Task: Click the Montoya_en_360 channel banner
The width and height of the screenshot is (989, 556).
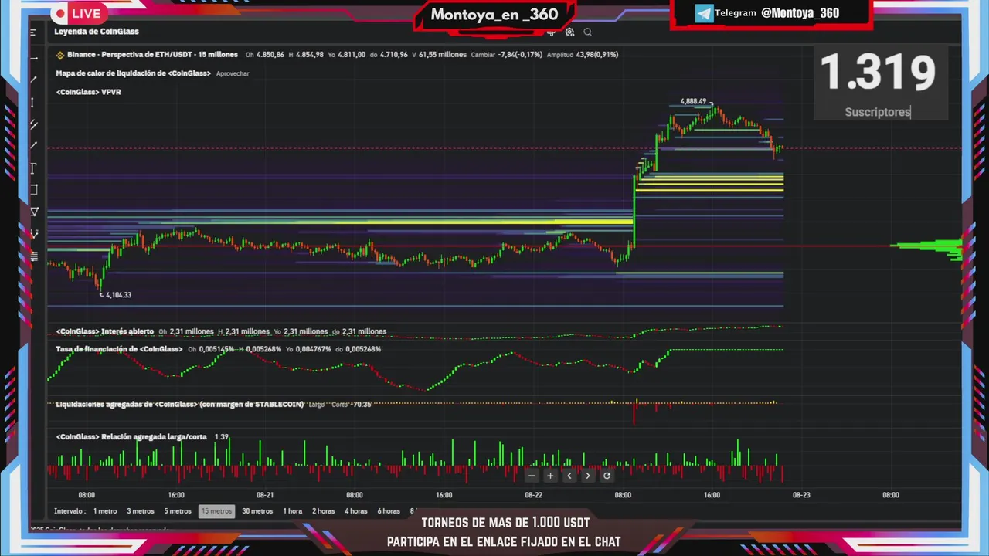Action: click(x=494, y=15)
